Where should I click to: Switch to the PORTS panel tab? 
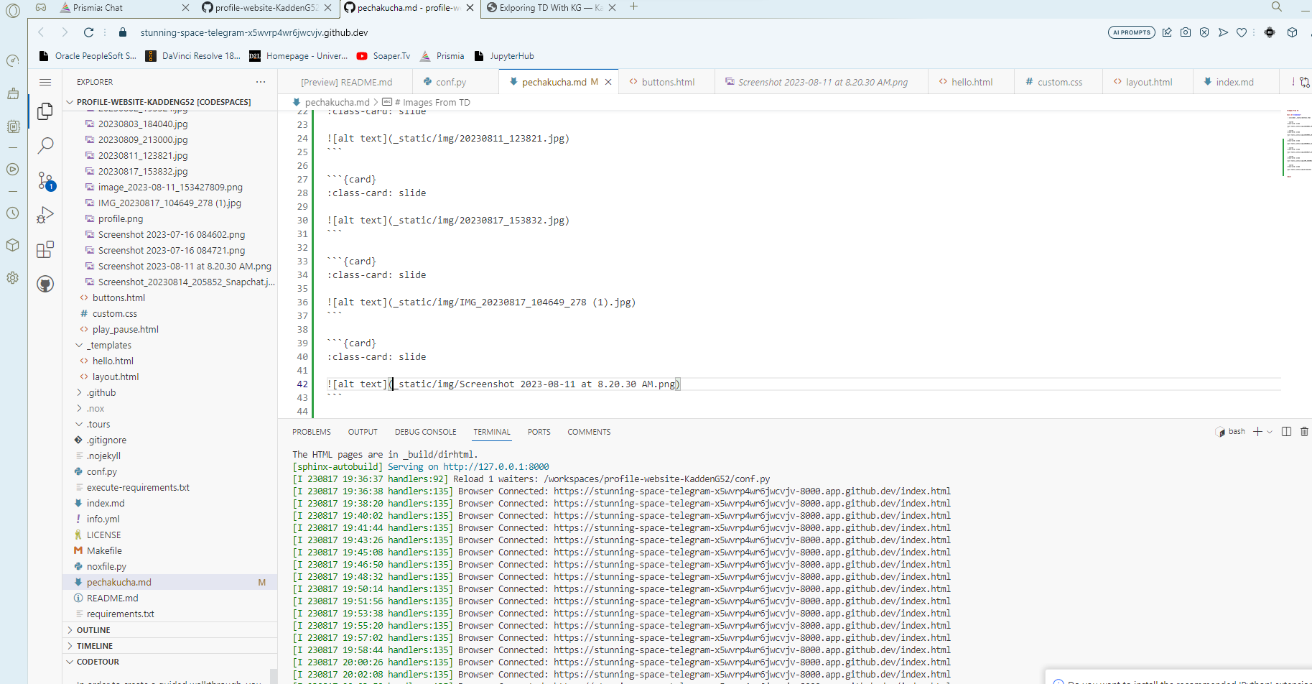(x=539, y=432)
